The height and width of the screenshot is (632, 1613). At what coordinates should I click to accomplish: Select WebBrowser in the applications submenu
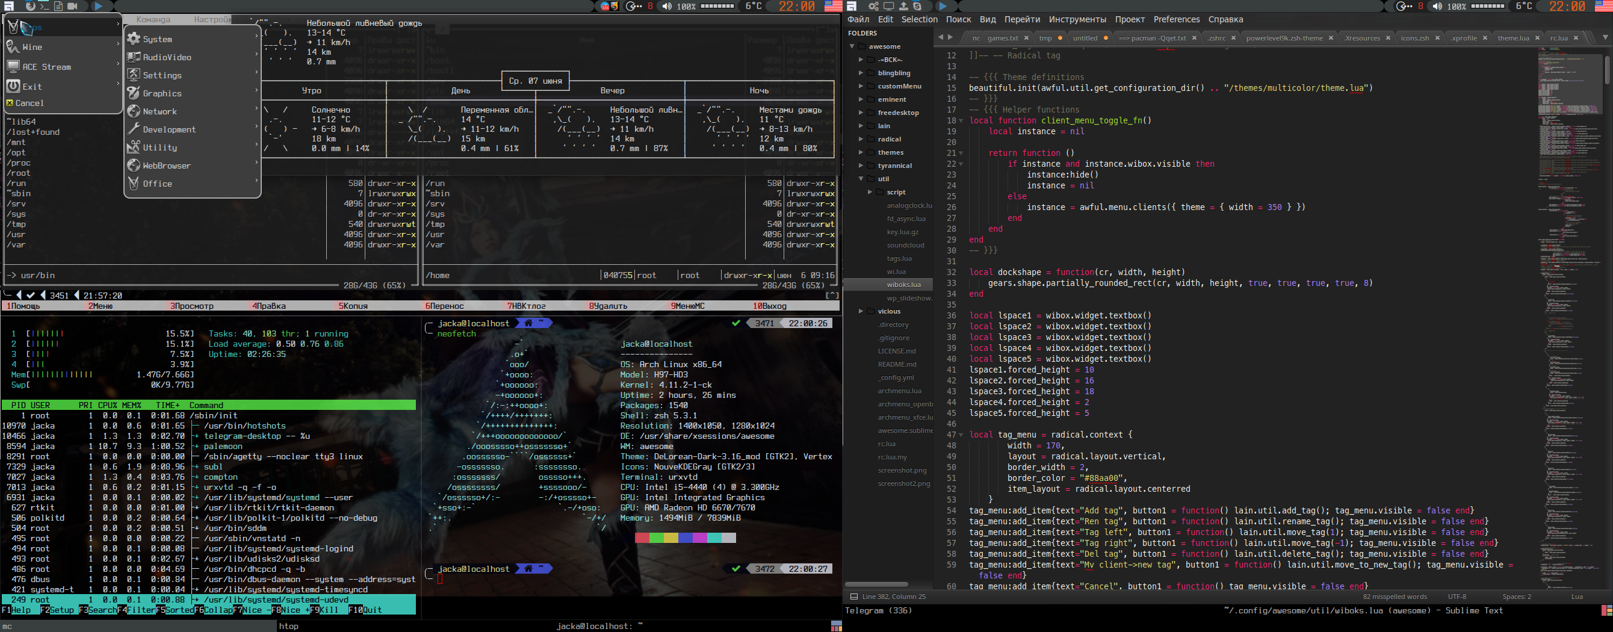[x=192, y=166]
